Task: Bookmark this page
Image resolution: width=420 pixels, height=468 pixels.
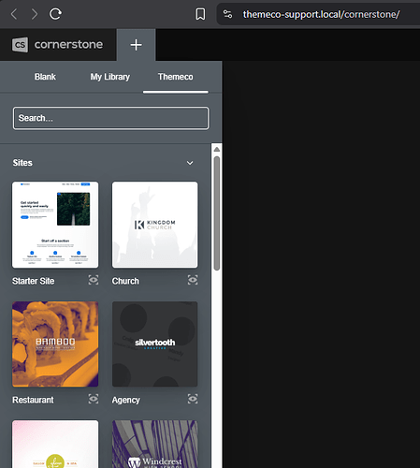Action: (x=200, y=14)
